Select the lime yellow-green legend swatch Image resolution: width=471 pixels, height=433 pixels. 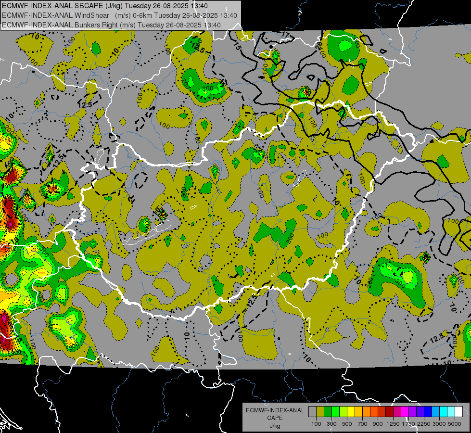tap(344, 412)
